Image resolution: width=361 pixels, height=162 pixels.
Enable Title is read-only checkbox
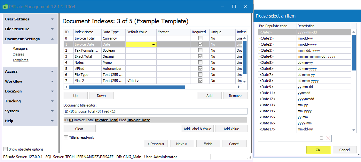tap(66, 137)
